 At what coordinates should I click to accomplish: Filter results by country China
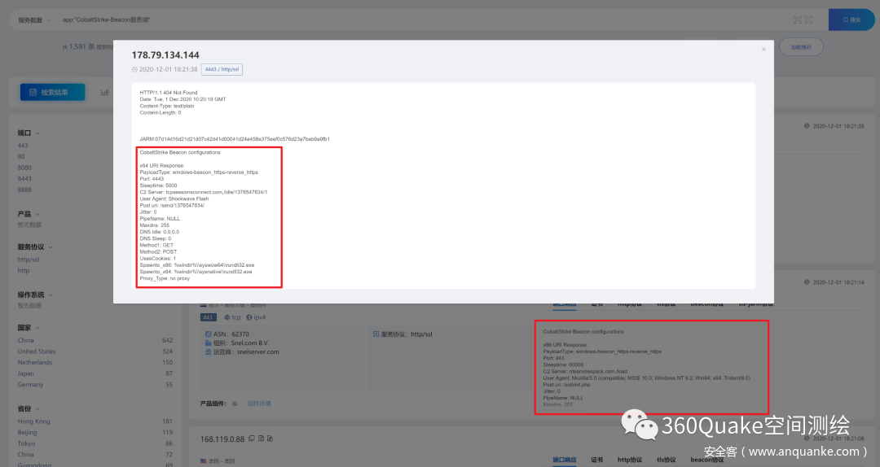25,340
